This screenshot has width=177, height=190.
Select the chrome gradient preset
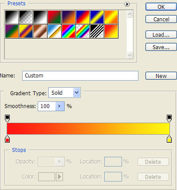point(54,31)
